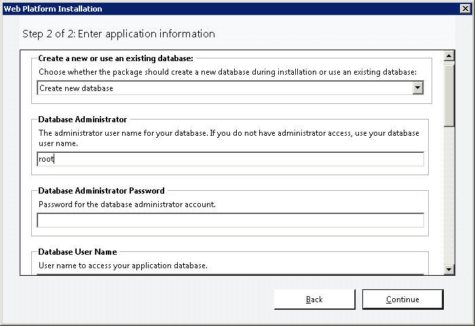Click the "Step 2 of 2" heading
This screenshot has height=326, width=475.
(119, 34)
